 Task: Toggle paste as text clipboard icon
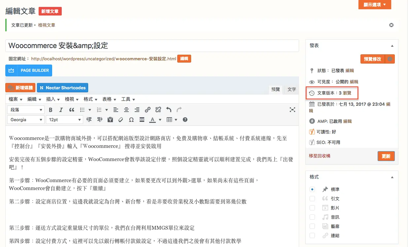[x=110, y=120]
